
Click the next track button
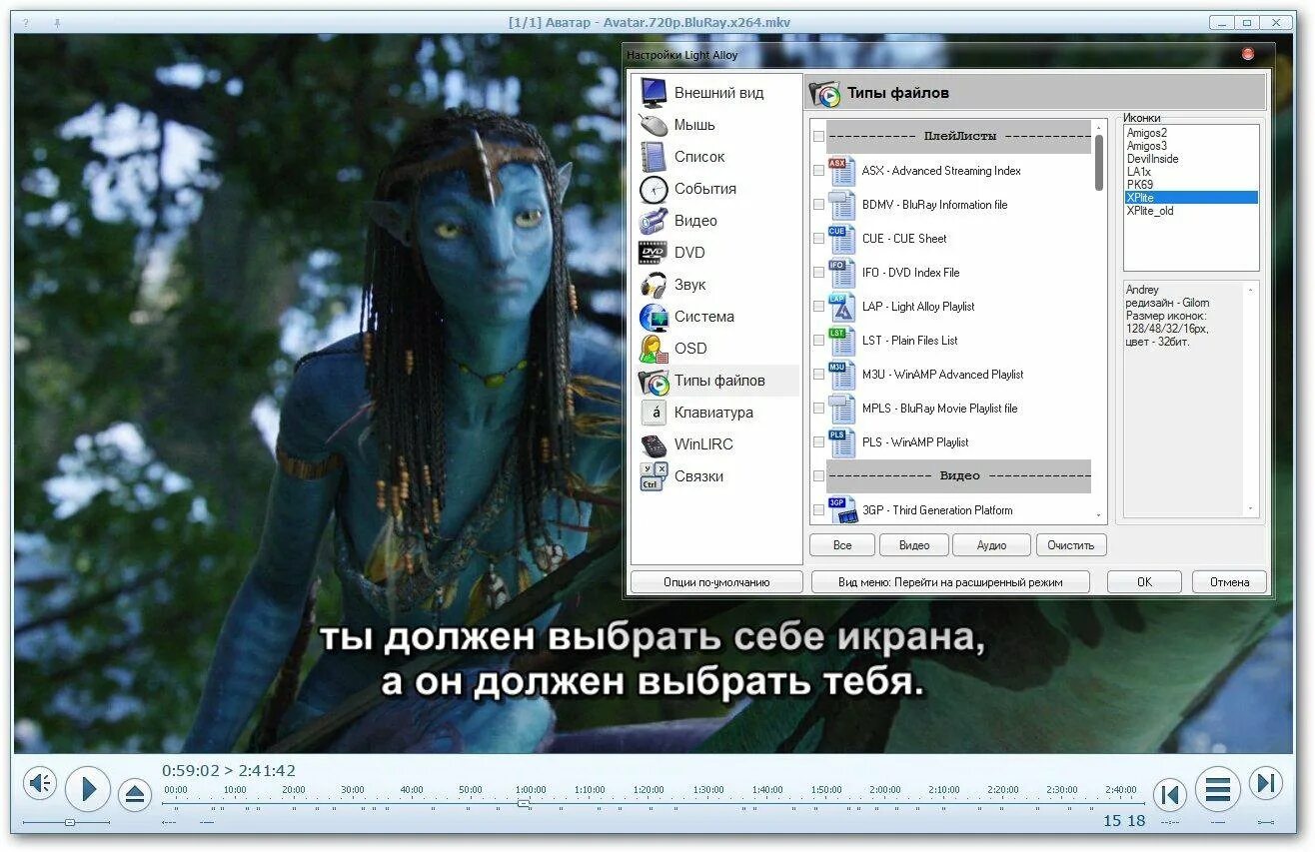click(x=1265, y=783)
